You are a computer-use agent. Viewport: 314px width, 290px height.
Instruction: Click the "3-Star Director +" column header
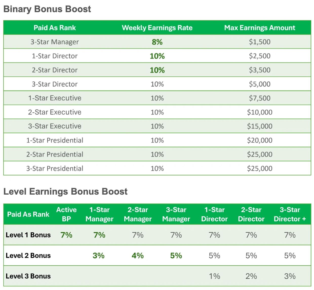[x=290, y=214]
